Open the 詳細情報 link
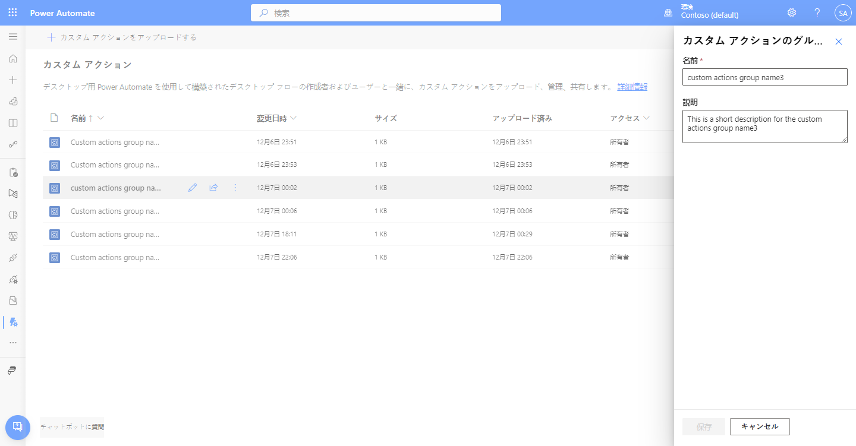 pyautogui.click(x=632, y=87)
